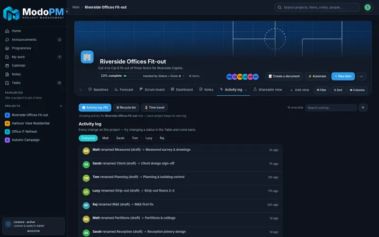Open Harbour View Residential project

tap(33, 123)
